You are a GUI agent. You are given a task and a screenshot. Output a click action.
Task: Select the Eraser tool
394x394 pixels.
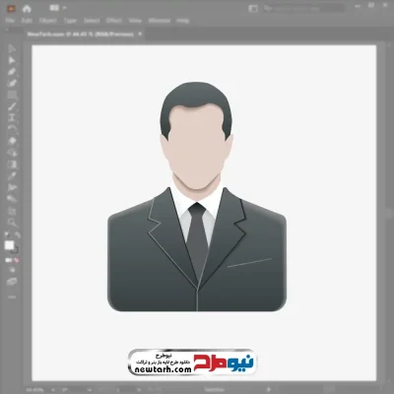point(12,141)
